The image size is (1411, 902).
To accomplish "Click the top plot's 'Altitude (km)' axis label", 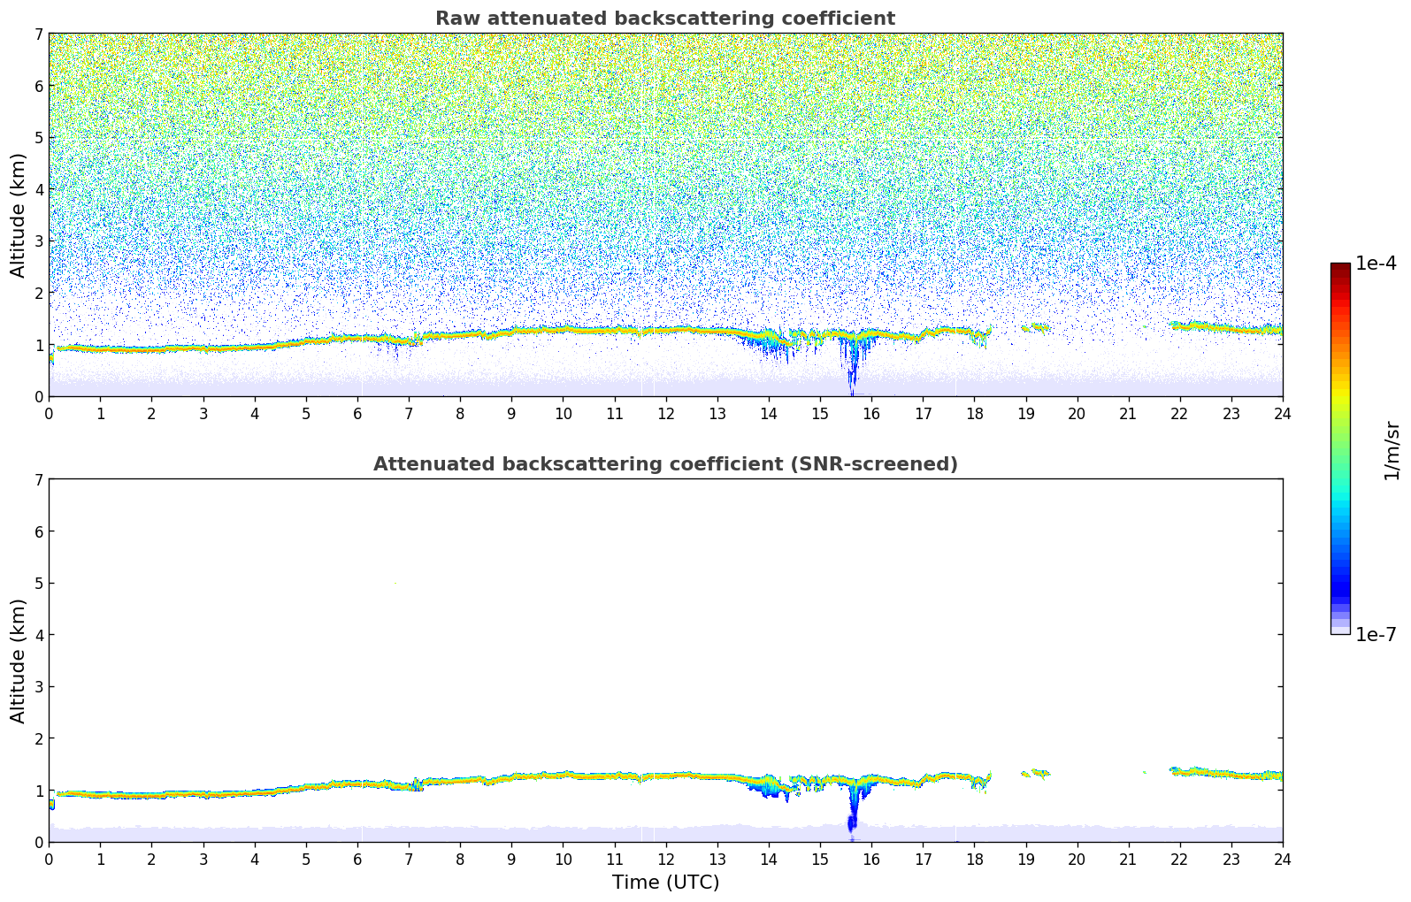I will pos(19,215).
